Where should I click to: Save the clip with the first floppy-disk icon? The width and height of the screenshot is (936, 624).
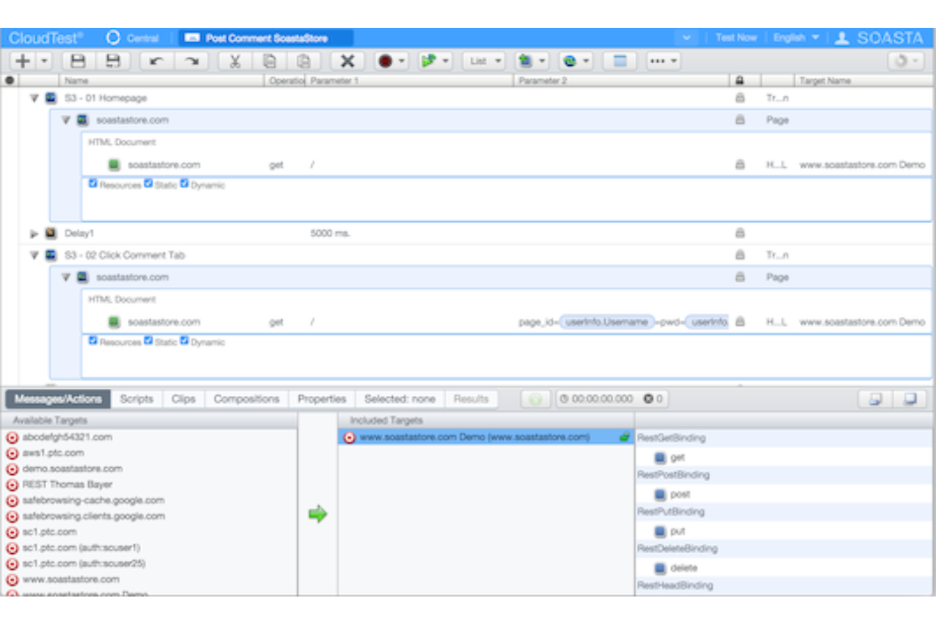point(78,61)
